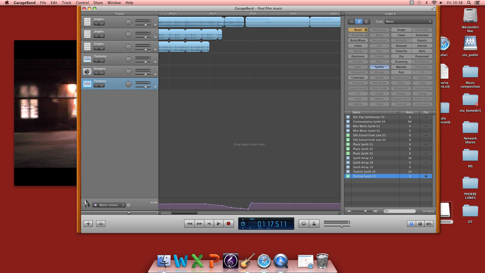Start playback with the Play button
This screenshot has height=273, width=485.
pyautogui.click(x=219, y=224)
